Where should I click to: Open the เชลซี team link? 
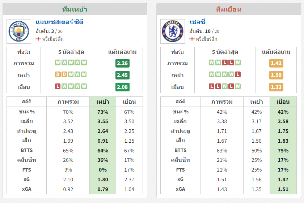197,22
